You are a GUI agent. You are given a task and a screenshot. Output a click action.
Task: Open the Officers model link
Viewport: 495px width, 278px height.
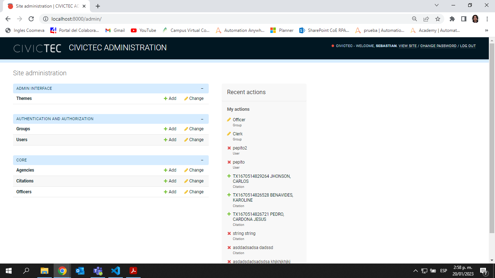[x=24, y=192]
